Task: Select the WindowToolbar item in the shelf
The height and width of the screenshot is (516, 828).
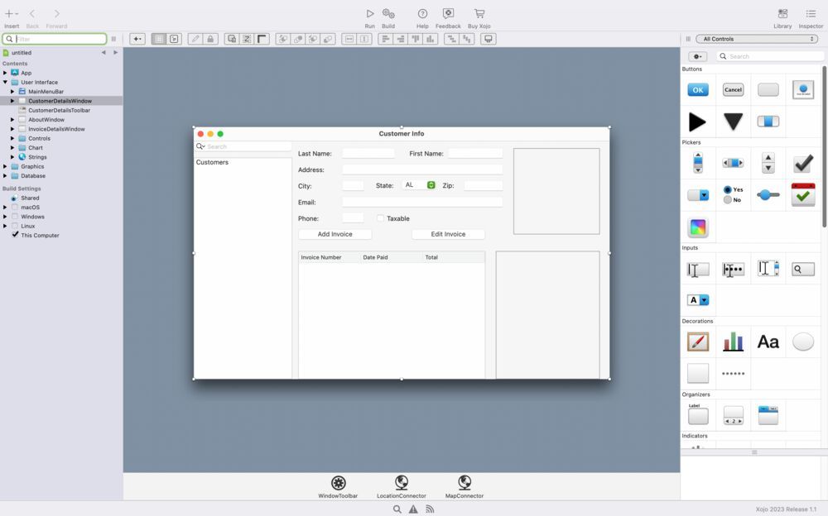Action: 338,486
